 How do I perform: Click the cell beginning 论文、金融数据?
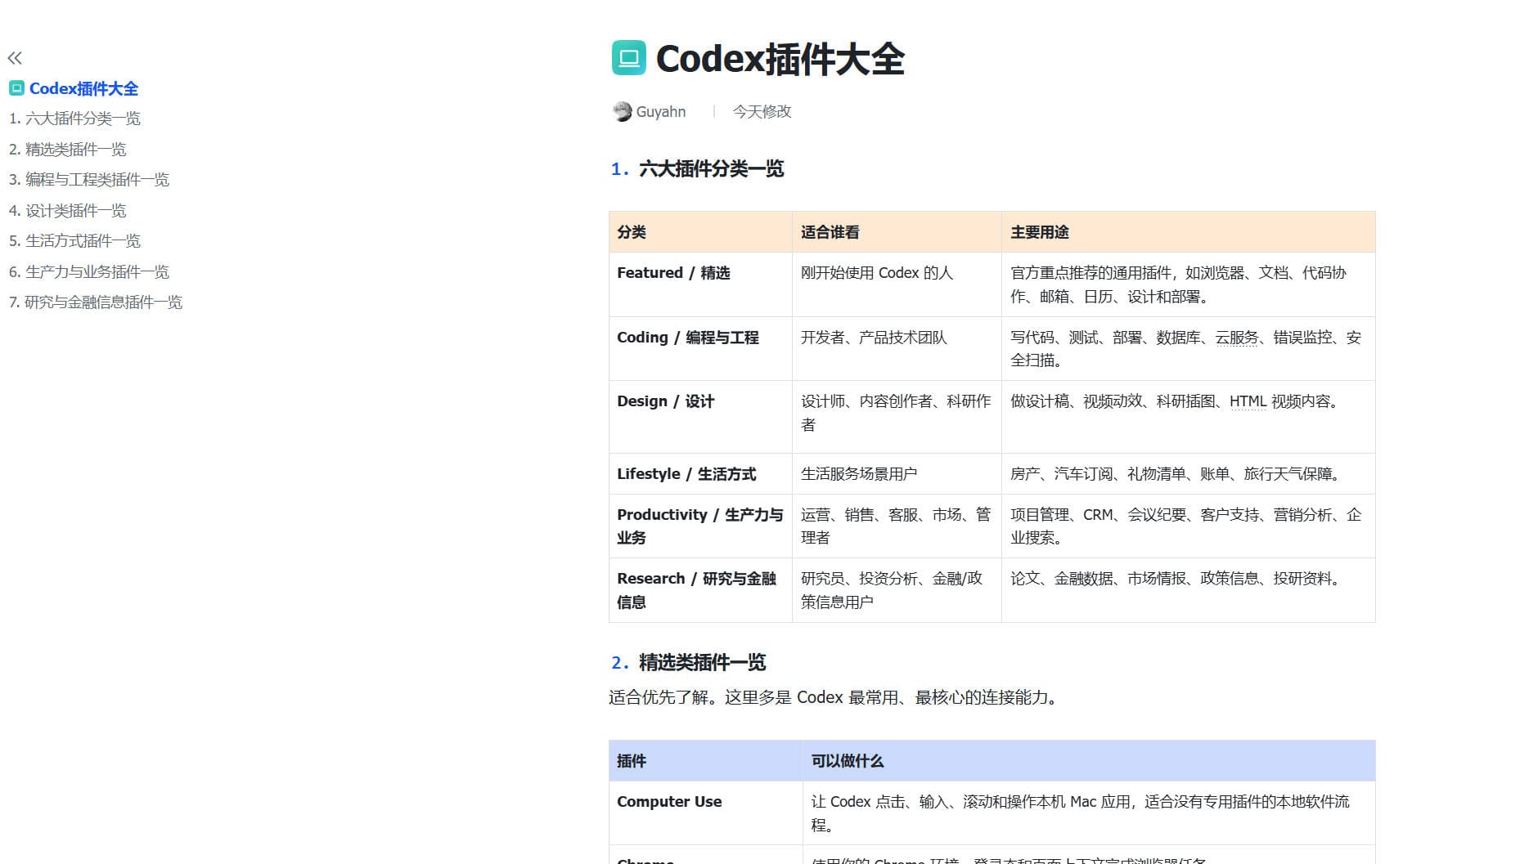[1189, 590]
